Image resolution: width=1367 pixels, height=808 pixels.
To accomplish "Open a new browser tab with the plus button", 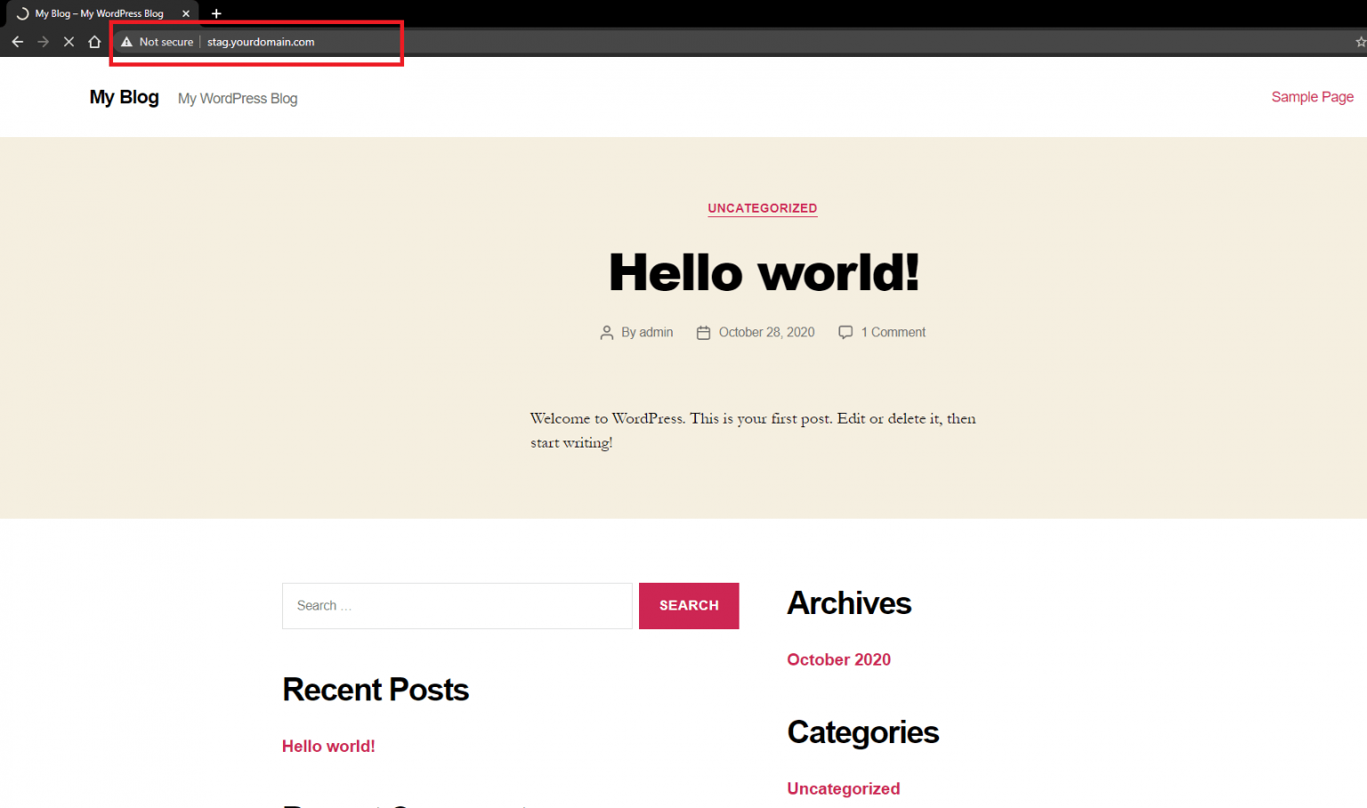I will click(216, 13).
